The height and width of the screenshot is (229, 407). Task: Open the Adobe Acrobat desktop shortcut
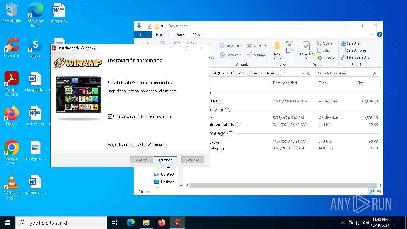pyautogui.click(x=12, y=84)
